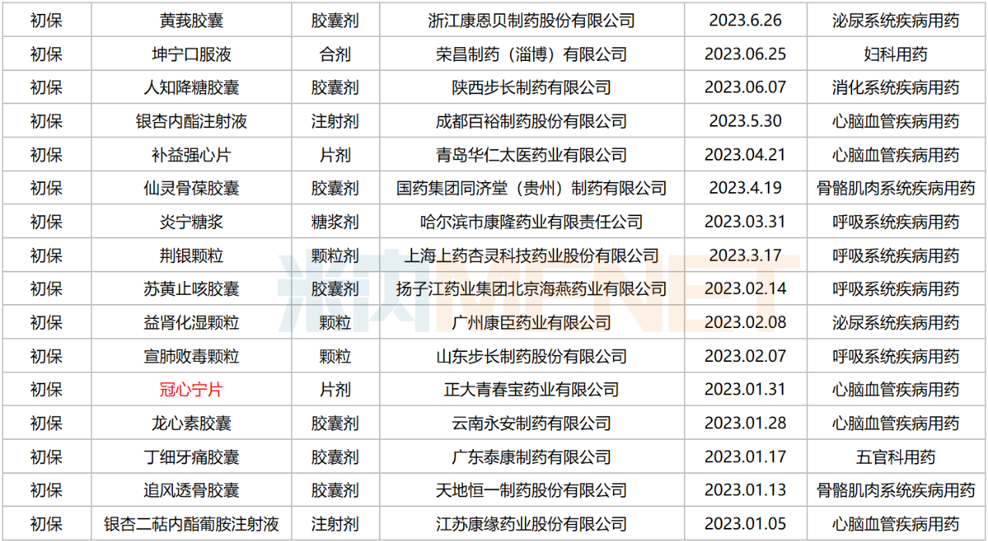The height and width of the screenshot is (541, 988).
Task: Click date 2023.01.17
Action: 746,457
